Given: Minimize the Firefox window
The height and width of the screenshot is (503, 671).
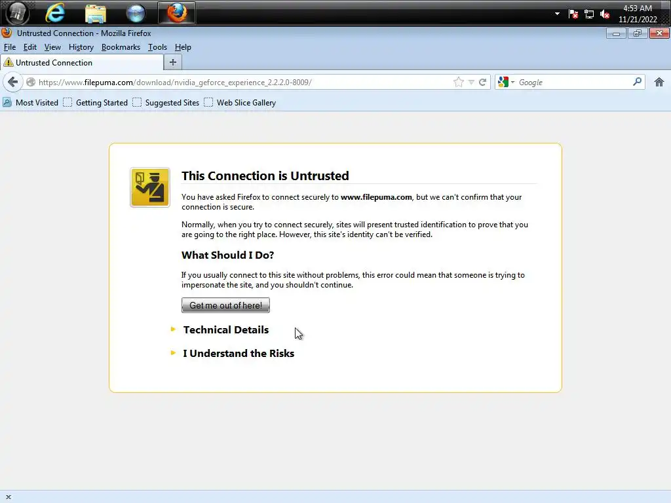Looking at the screenshot, I should click(x=616, y=33).
